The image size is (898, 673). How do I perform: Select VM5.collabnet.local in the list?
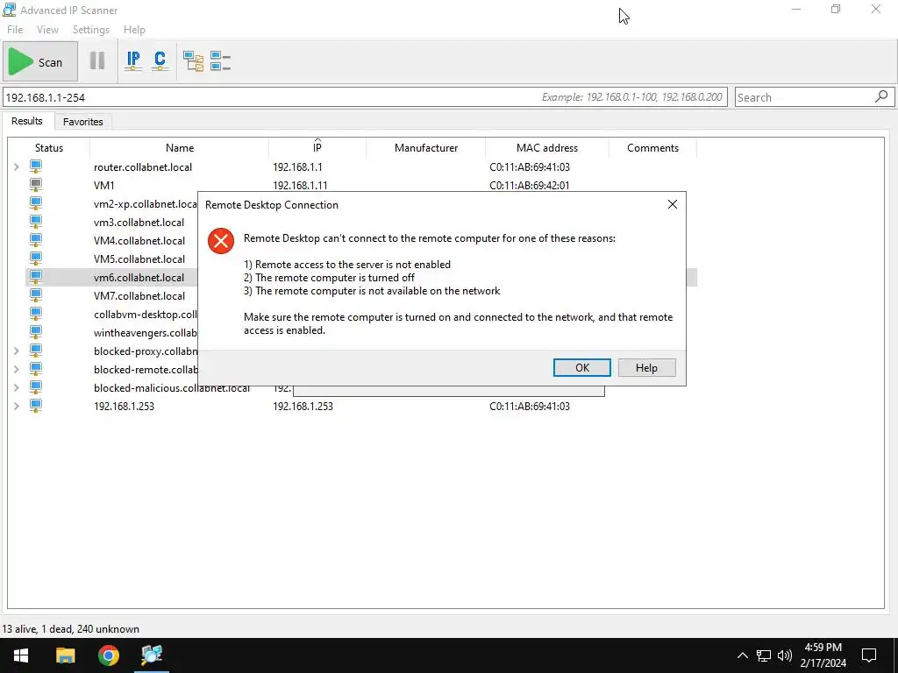[139, 259]
